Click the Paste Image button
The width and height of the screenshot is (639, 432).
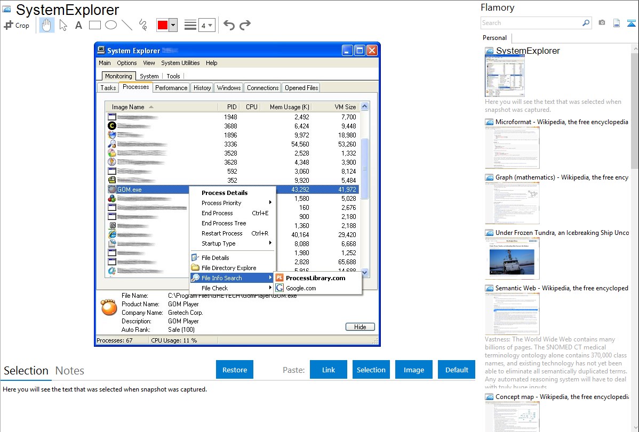pyautogui.click(x=413, y=370)
